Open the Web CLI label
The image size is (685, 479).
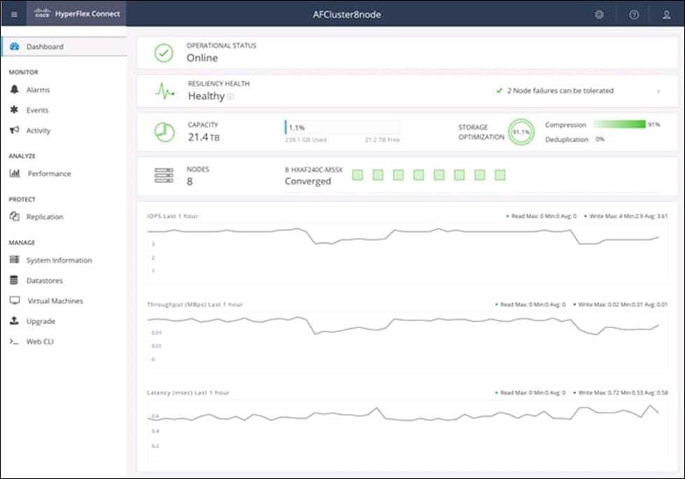tap(41, 341)
